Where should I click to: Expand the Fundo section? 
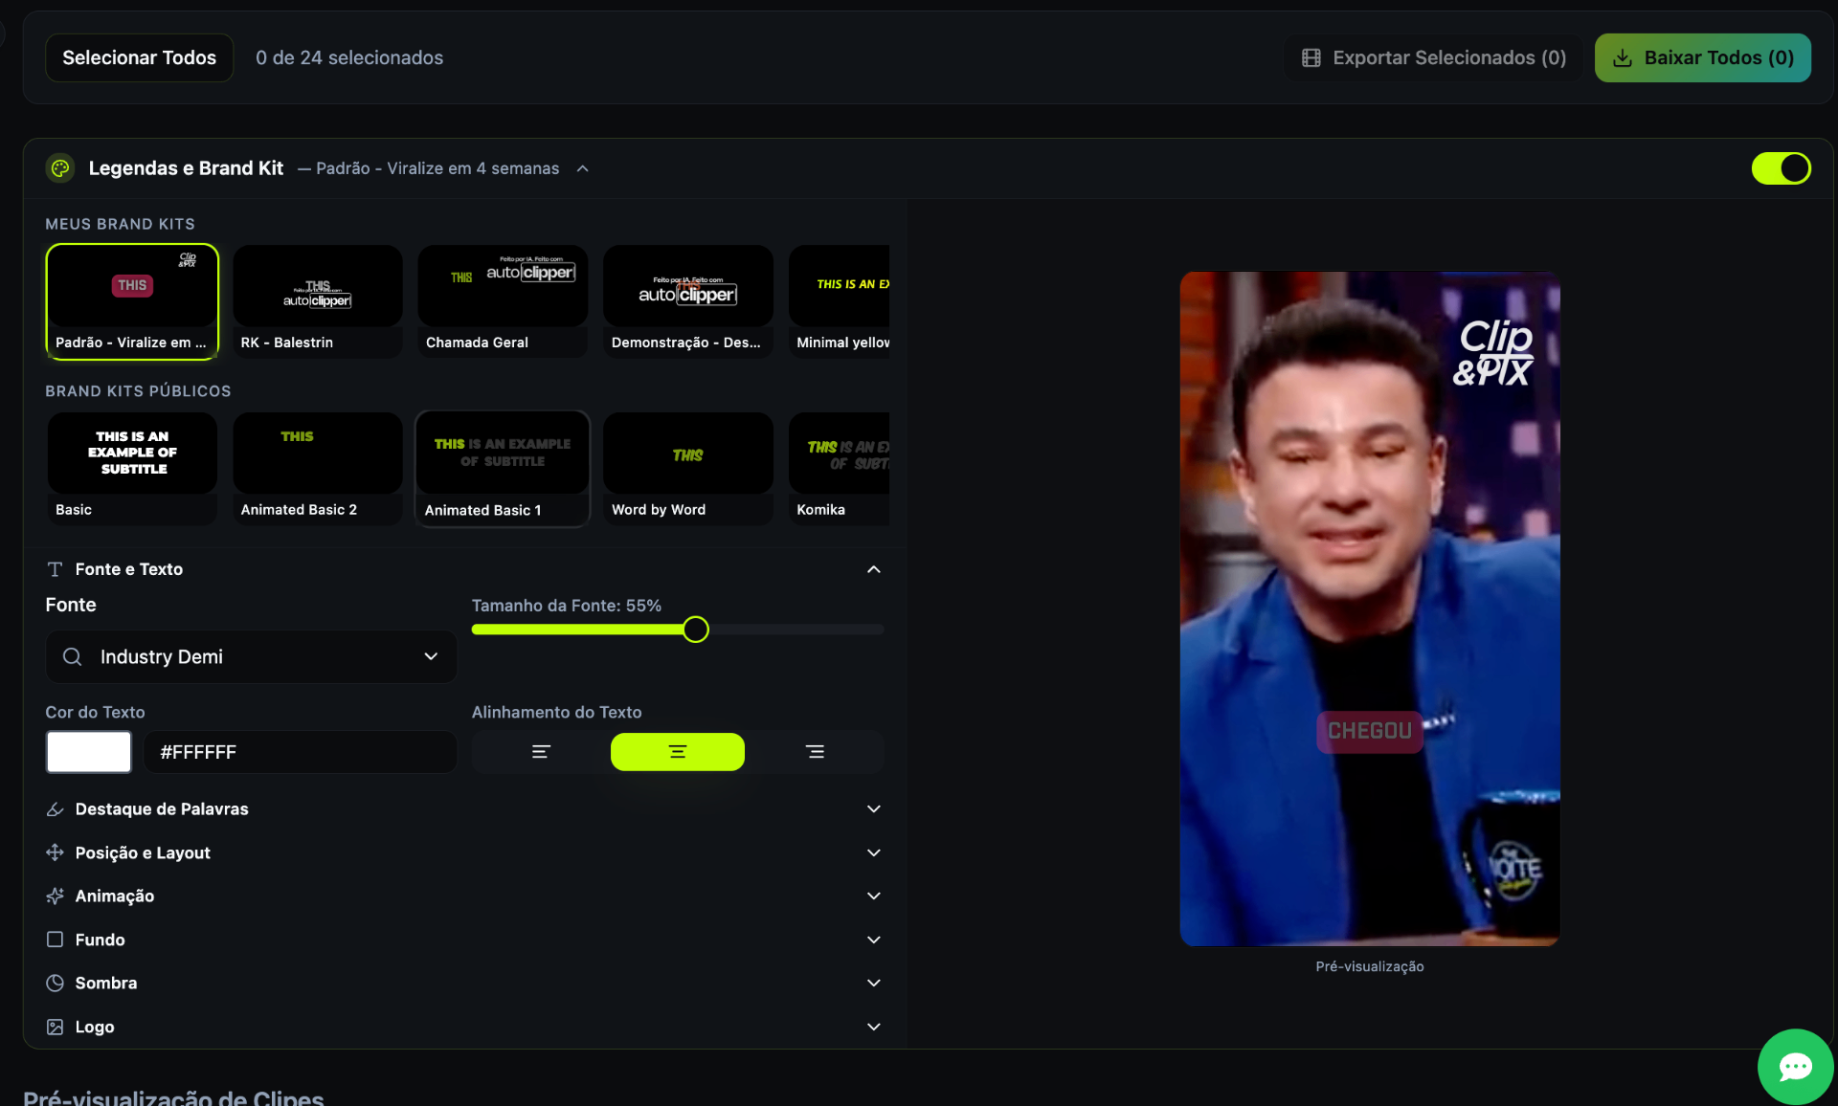point(873,940)
